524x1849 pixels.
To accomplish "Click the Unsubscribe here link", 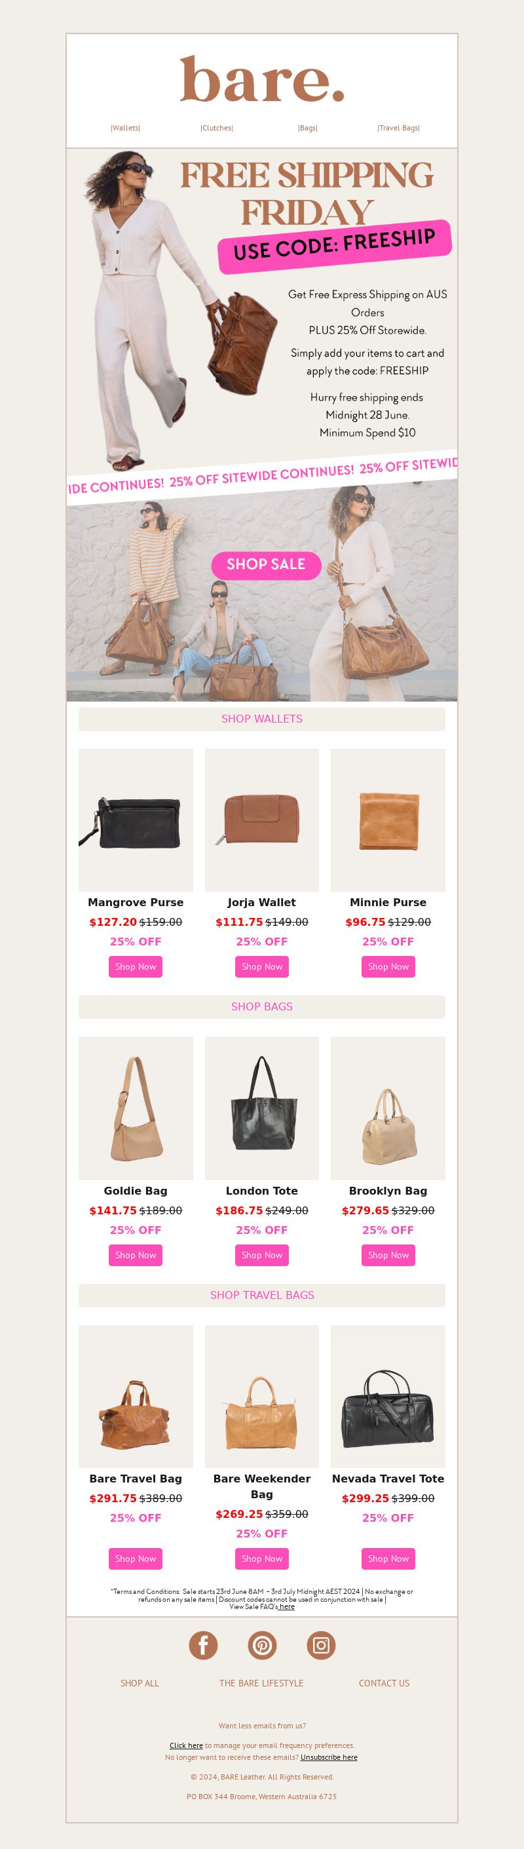I will pos(329,1757).
